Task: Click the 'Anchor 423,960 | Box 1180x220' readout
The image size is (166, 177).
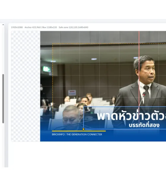Action: 41,27
